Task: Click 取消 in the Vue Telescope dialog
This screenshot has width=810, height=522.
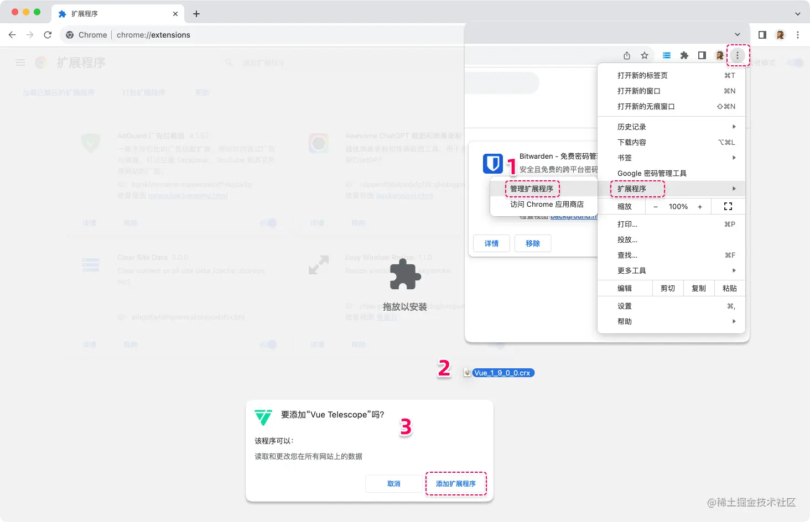Action: [x=394, y=484]
